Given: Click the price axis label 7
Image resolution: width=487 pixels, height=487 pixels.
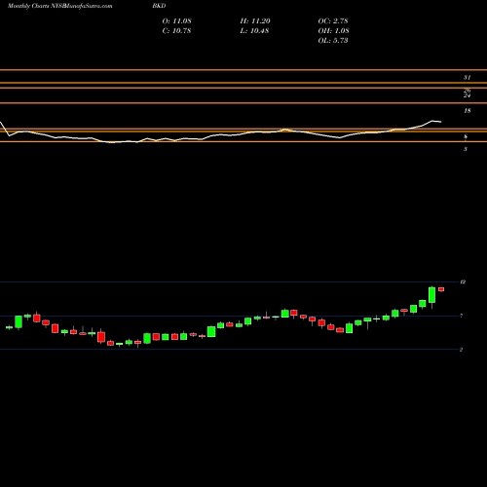Looking at the screenshot, I should (462, 316).
